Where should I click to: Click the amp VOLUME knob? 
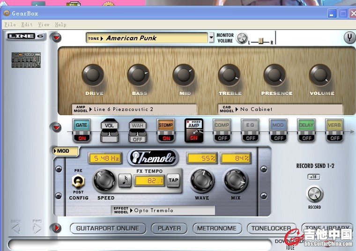(x=320, y=75)
